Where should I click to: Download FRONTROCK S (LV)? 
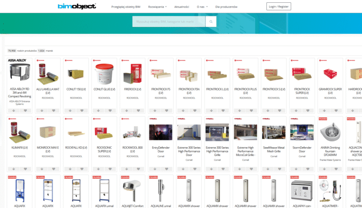(x=268, y=110)
